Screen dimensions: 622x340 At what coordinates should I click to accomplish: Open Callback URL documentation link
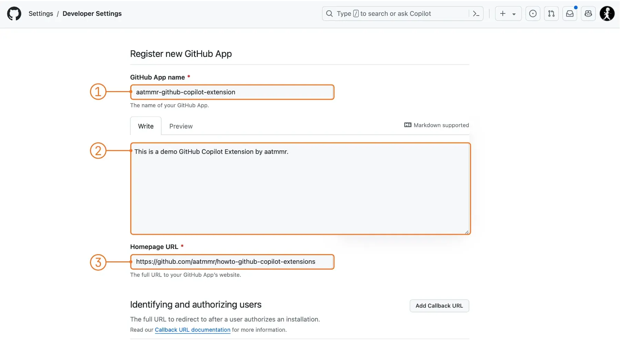coord(192,330)
